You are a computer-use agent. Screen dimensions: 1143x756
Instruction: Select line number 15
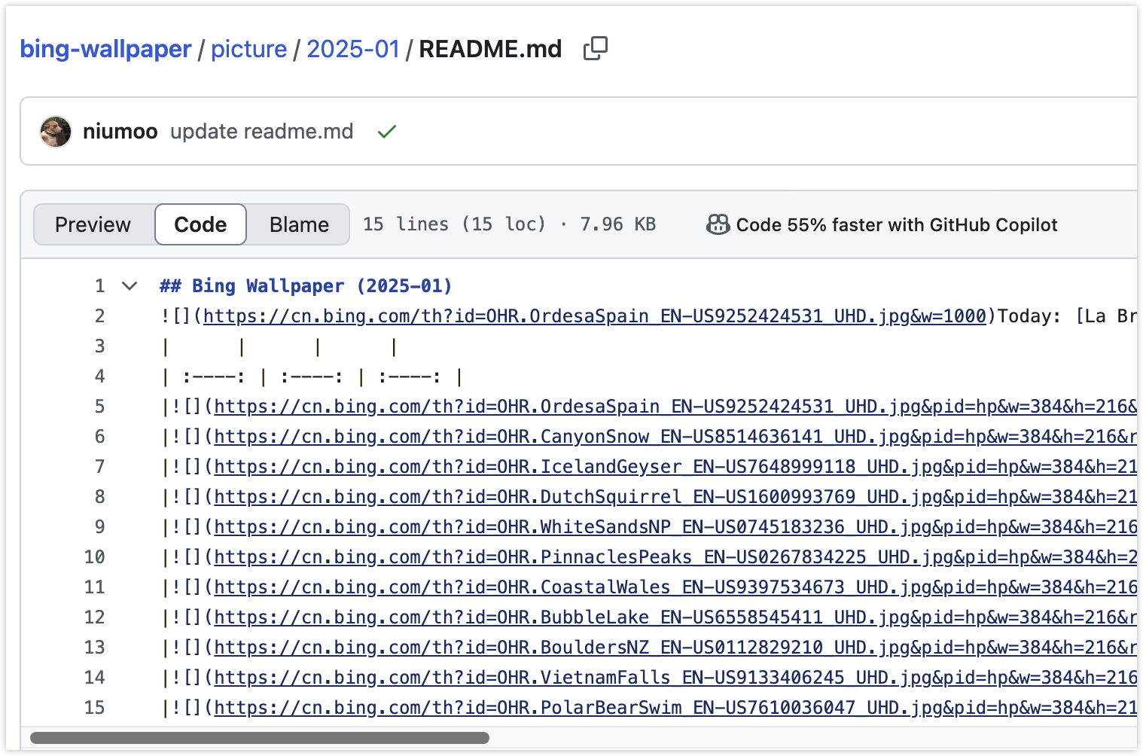(x=95, y=708)
